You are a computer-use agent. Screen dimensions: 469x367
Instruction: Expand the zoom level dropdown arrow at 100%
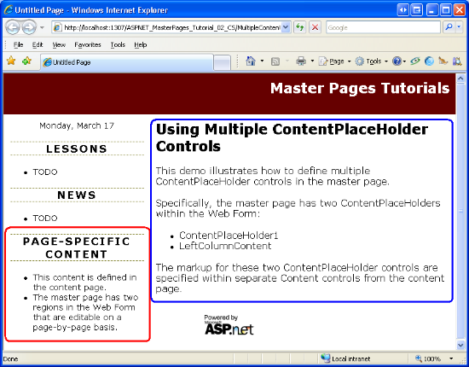click(x=451, y=358)
